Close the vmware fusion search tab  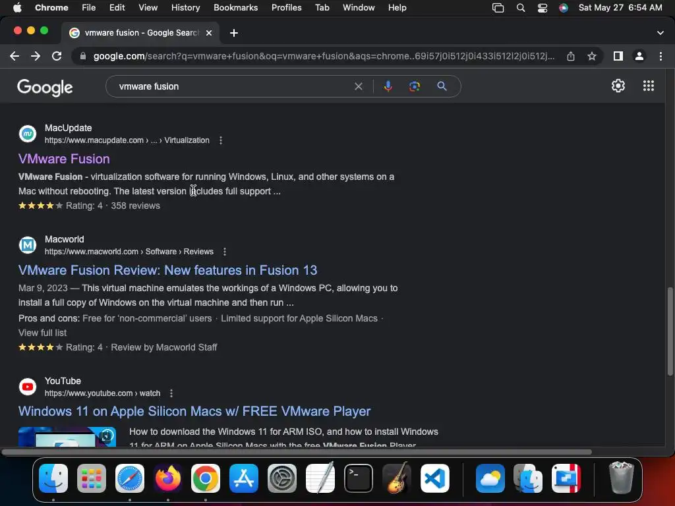tap(209, 33)
